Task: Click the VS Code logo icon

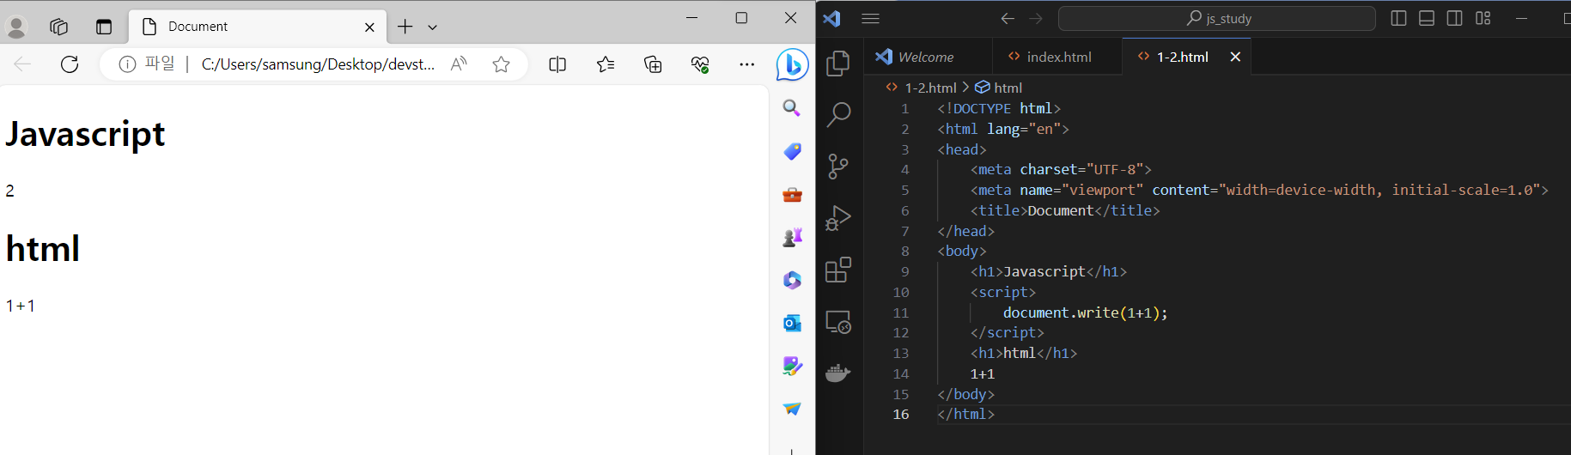Action: (832, 18)
